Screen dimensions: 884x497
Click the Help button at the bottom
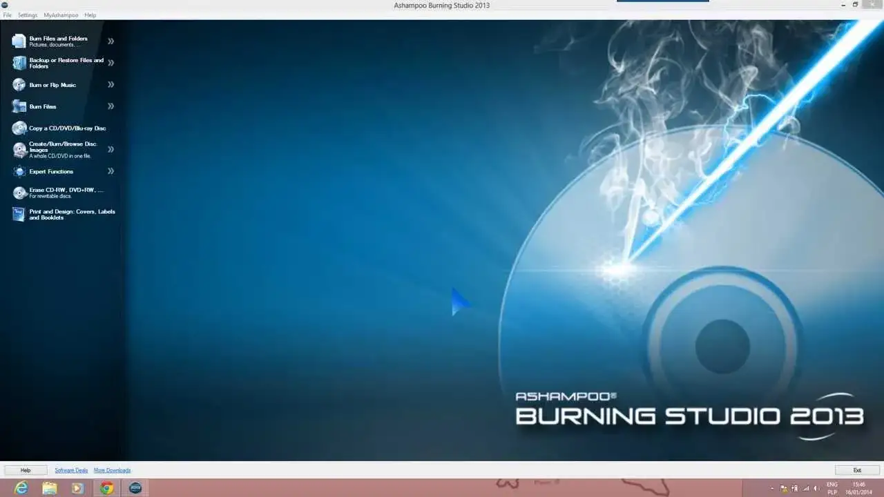point(26,470)
